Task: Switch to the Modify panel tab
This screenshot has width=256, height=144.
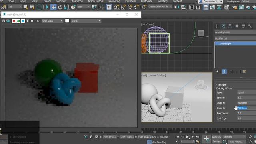Action: click(224, 26)
